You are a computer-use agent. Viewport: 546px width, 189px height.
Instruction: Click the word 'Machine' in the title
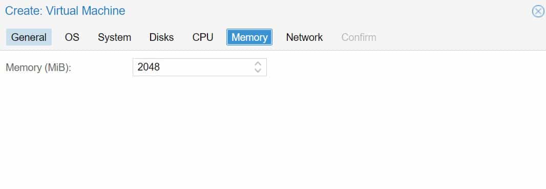click(103, 11)
